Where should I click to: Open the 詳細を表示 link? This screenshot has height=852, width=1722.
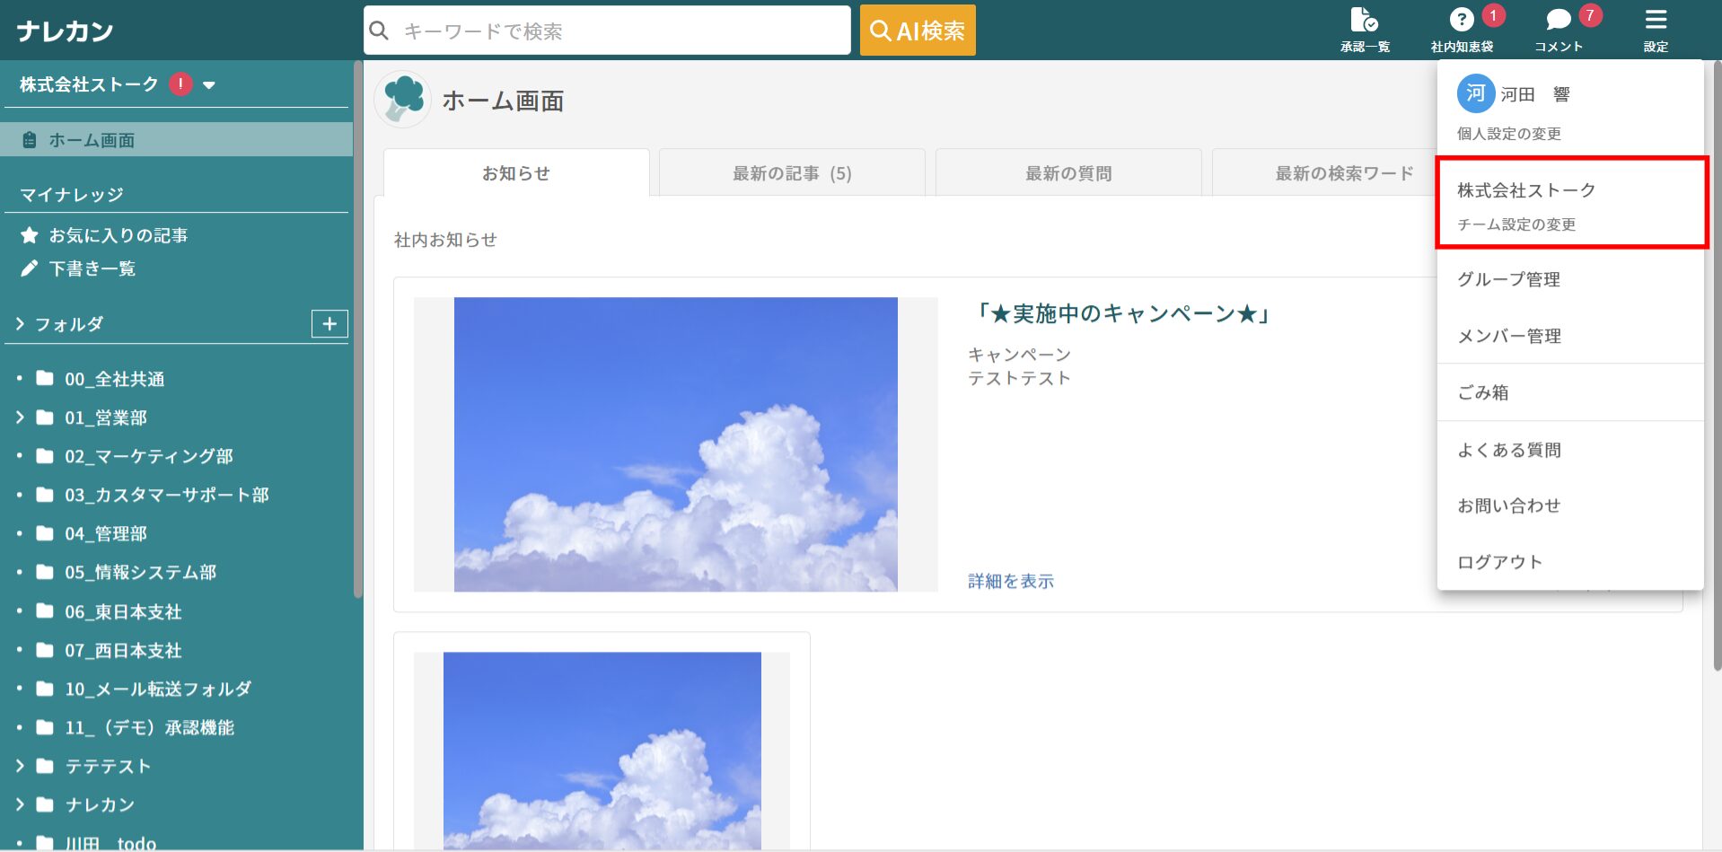click(1011, 581)
